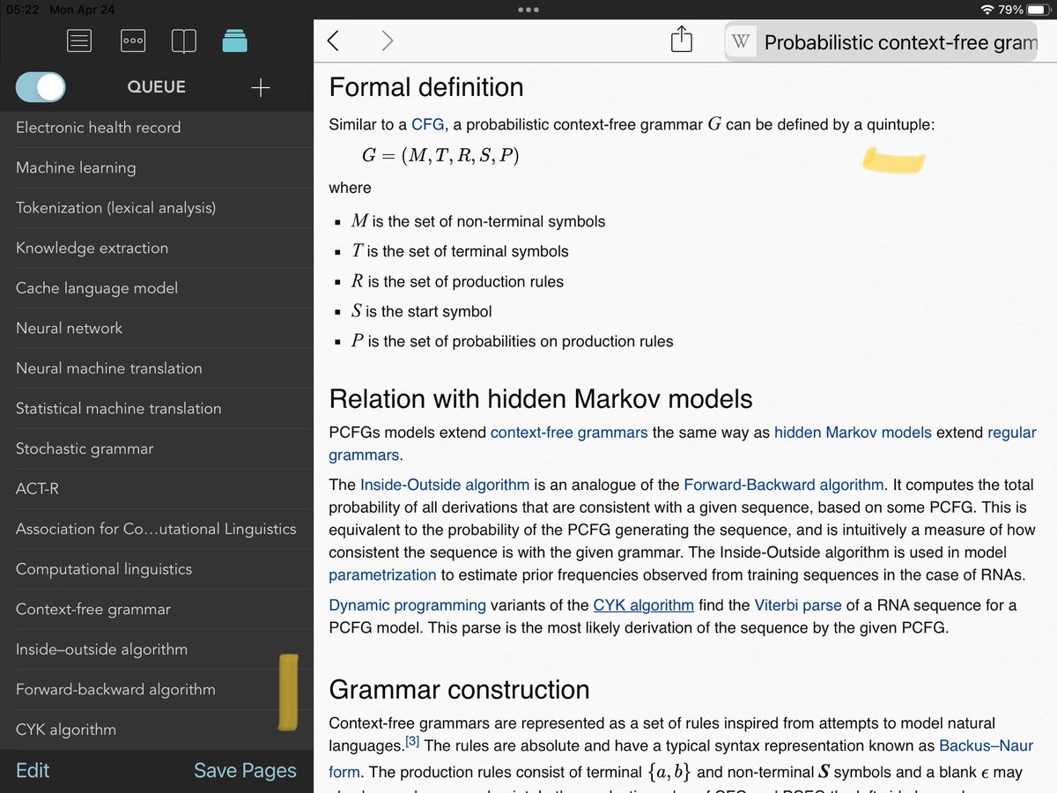Select the stacked queue icon
Screen dimensions: 1057x793
coord(235,41)
